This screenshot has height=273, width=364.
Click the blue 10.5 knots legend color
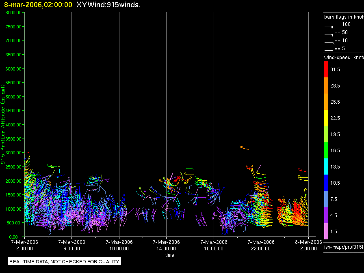click(x=326, y=183)
